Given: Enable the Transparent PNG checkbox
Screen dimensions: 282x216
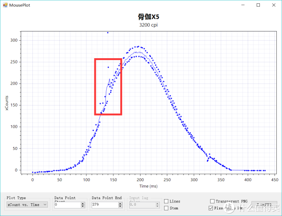Looking at the screenshot, I should (x=212, y=201).
